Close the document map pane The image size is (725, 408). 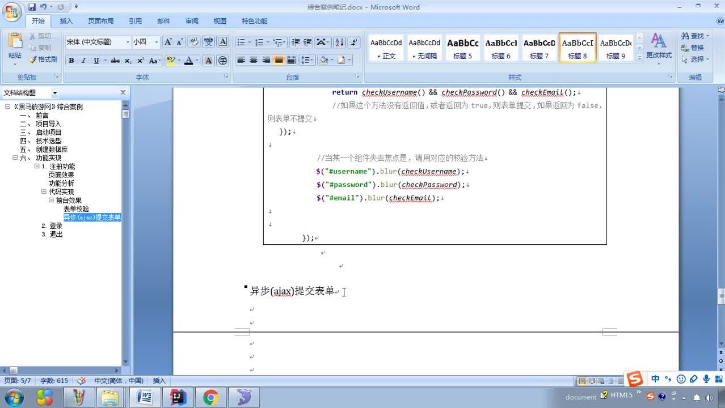(x=123, y=92)
